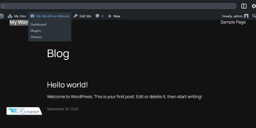Click the VPS market logo image
The height and width of the screenshot is (128, 256).
coord(24,111)
